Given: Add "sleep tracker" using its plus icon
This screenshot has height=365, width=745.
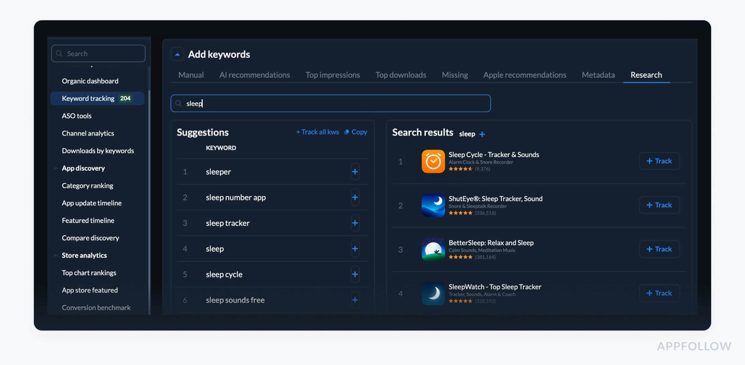Looking at the screenshot, I should pyautogui.click(x=355, y=223).
